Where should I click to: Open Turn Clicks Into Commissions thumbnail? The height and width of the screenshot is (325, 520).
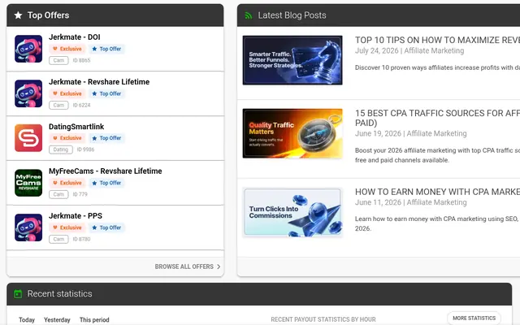292,212
